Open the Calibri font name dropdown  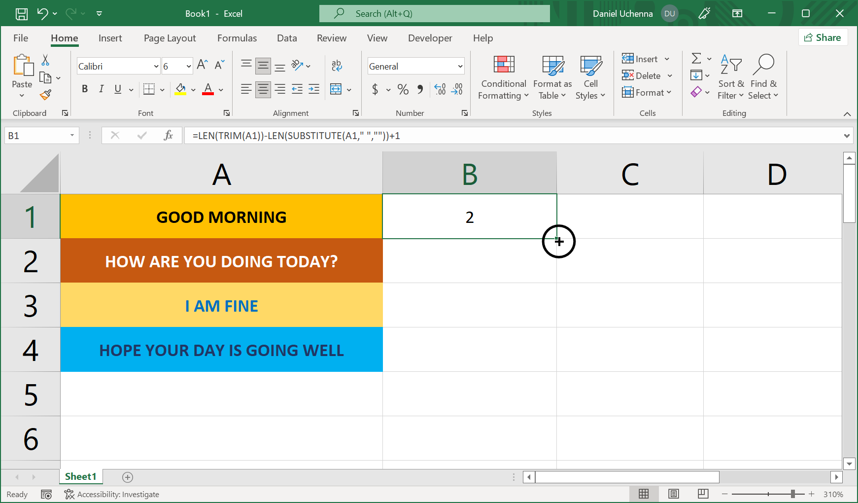(x=156, y=66)
